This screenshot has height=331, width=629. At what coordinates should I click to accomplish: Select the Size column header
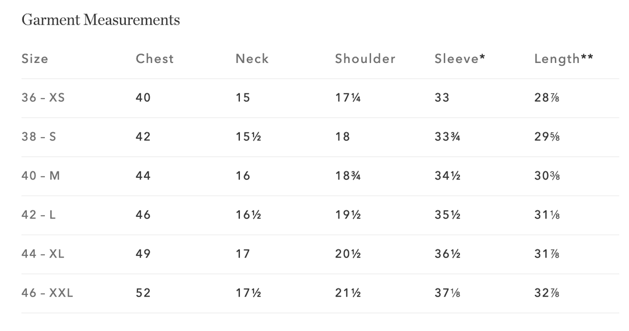pos(35,59)
